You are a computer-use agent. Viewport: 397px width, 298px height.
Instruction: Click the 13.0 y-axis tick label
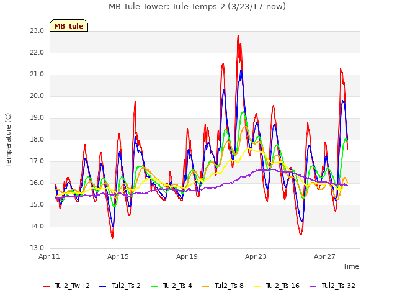click(x=37, y=248)
